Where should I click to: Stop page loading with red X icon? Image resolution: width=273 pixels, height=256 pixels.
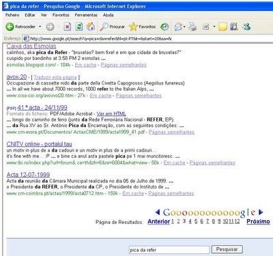coord(67,27)
